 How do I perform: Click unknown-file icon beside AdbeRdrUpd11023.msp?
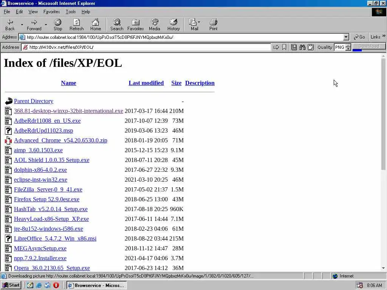tap(8, 130)
